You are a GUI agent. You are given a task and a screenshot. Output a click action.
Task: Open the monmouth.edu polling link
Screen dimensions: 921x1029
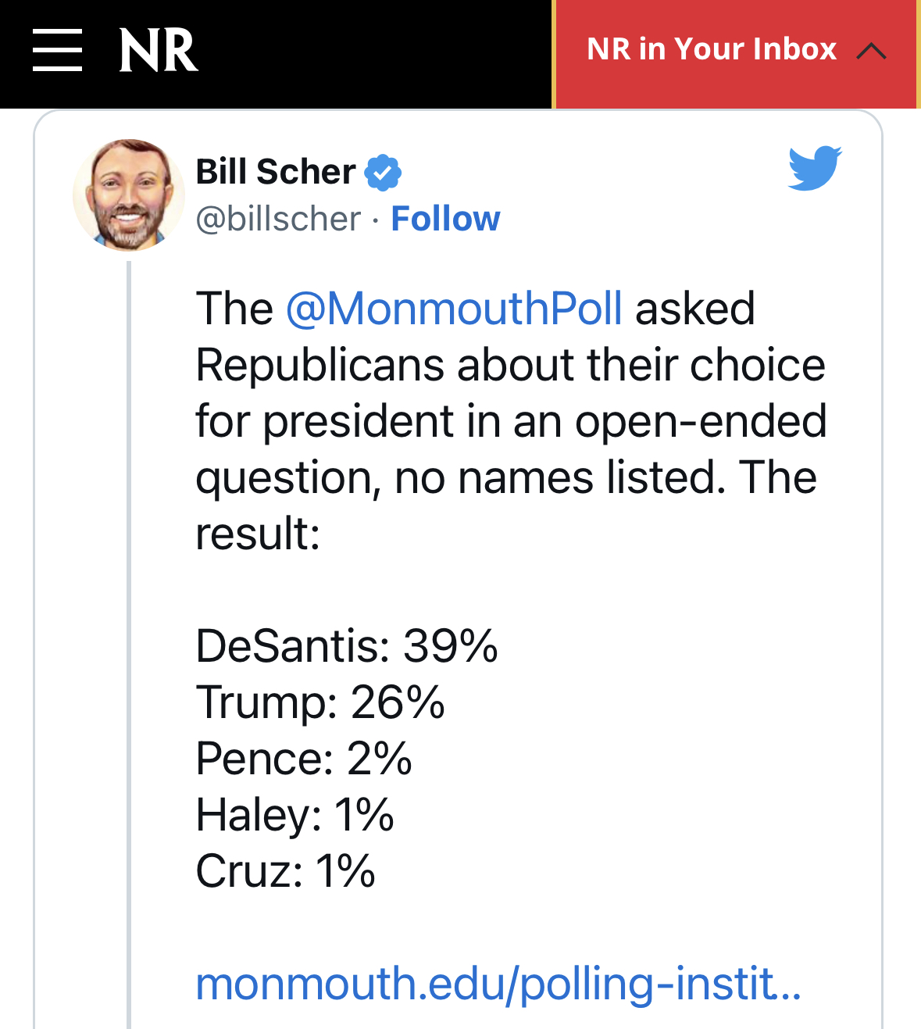[x=498, y=984]
